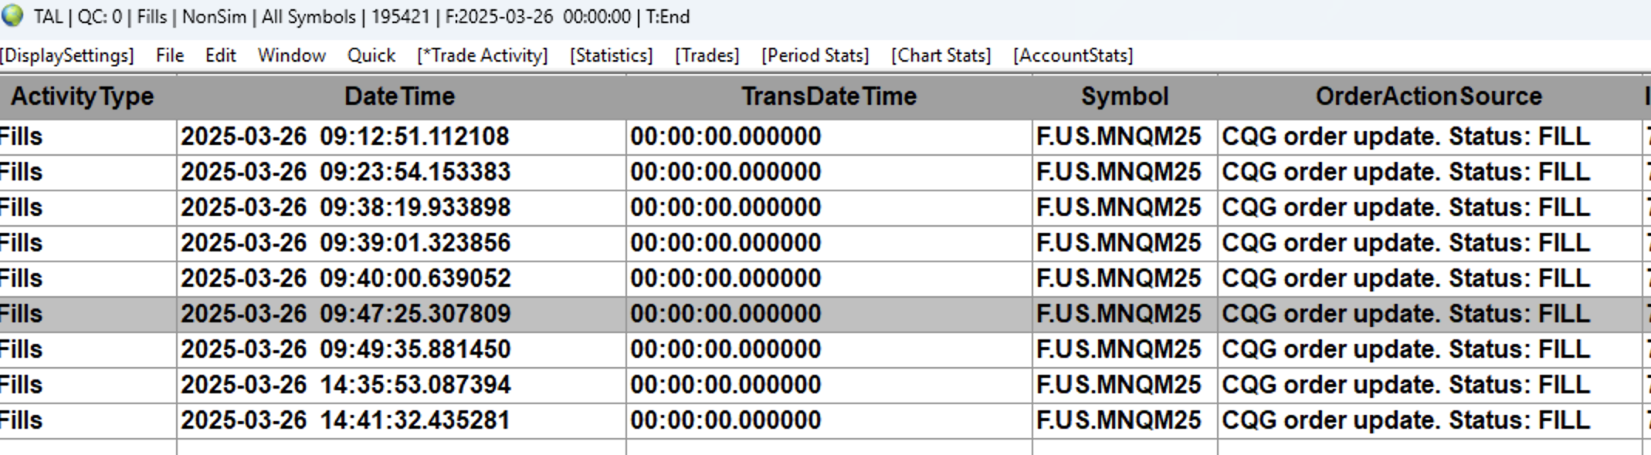This screenshot has width=1651, height=455.
Task: Click the globe icon in title bar
Action: 12,16
